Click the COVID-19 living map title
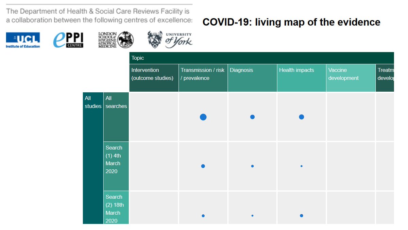The image size is (408, 230). (291, 22)
